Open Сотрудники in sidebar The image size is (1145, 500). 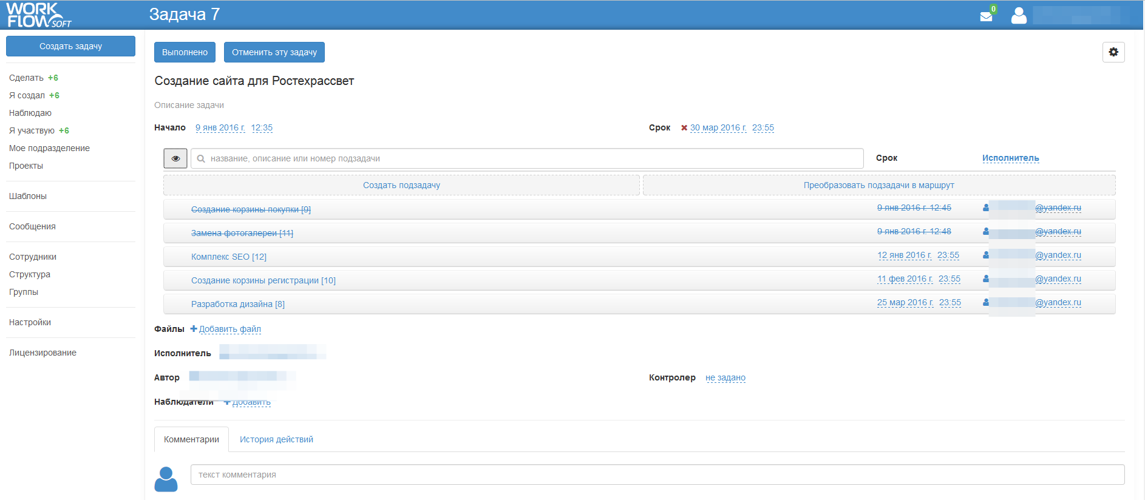point(33,257)
